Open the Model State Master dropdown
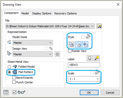Screen dimensions: 123x98 tap(33, 42)
